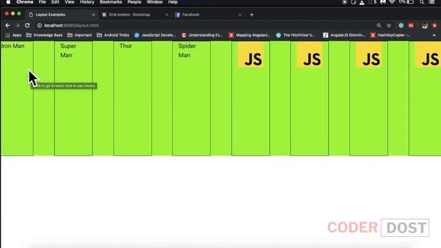The height and width of the screenshot is (248, 441).
Task: View site information icon in address bar
Action: pos(39,25)
